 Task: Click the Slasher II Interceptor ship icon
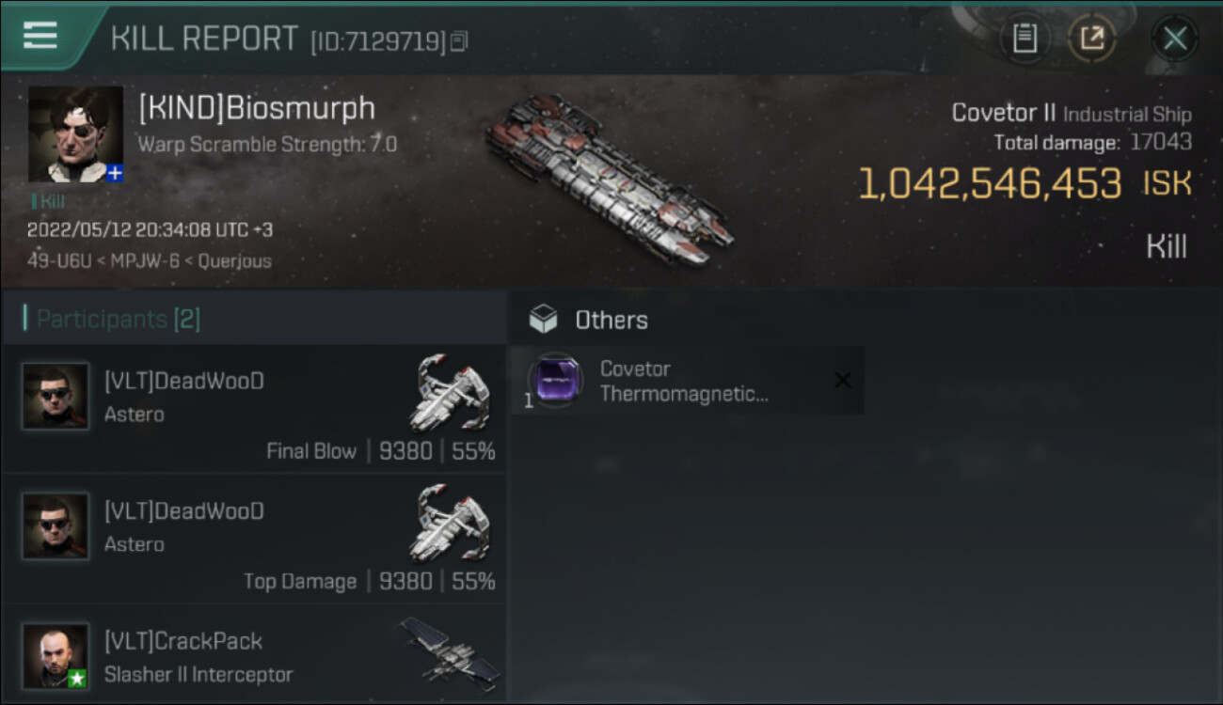coord(449,650)
